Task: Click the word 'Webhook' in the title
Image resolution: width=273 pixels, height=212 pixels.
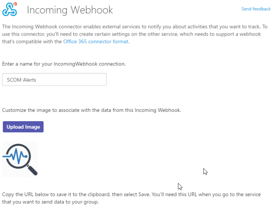Action: [x=92, y=10]
